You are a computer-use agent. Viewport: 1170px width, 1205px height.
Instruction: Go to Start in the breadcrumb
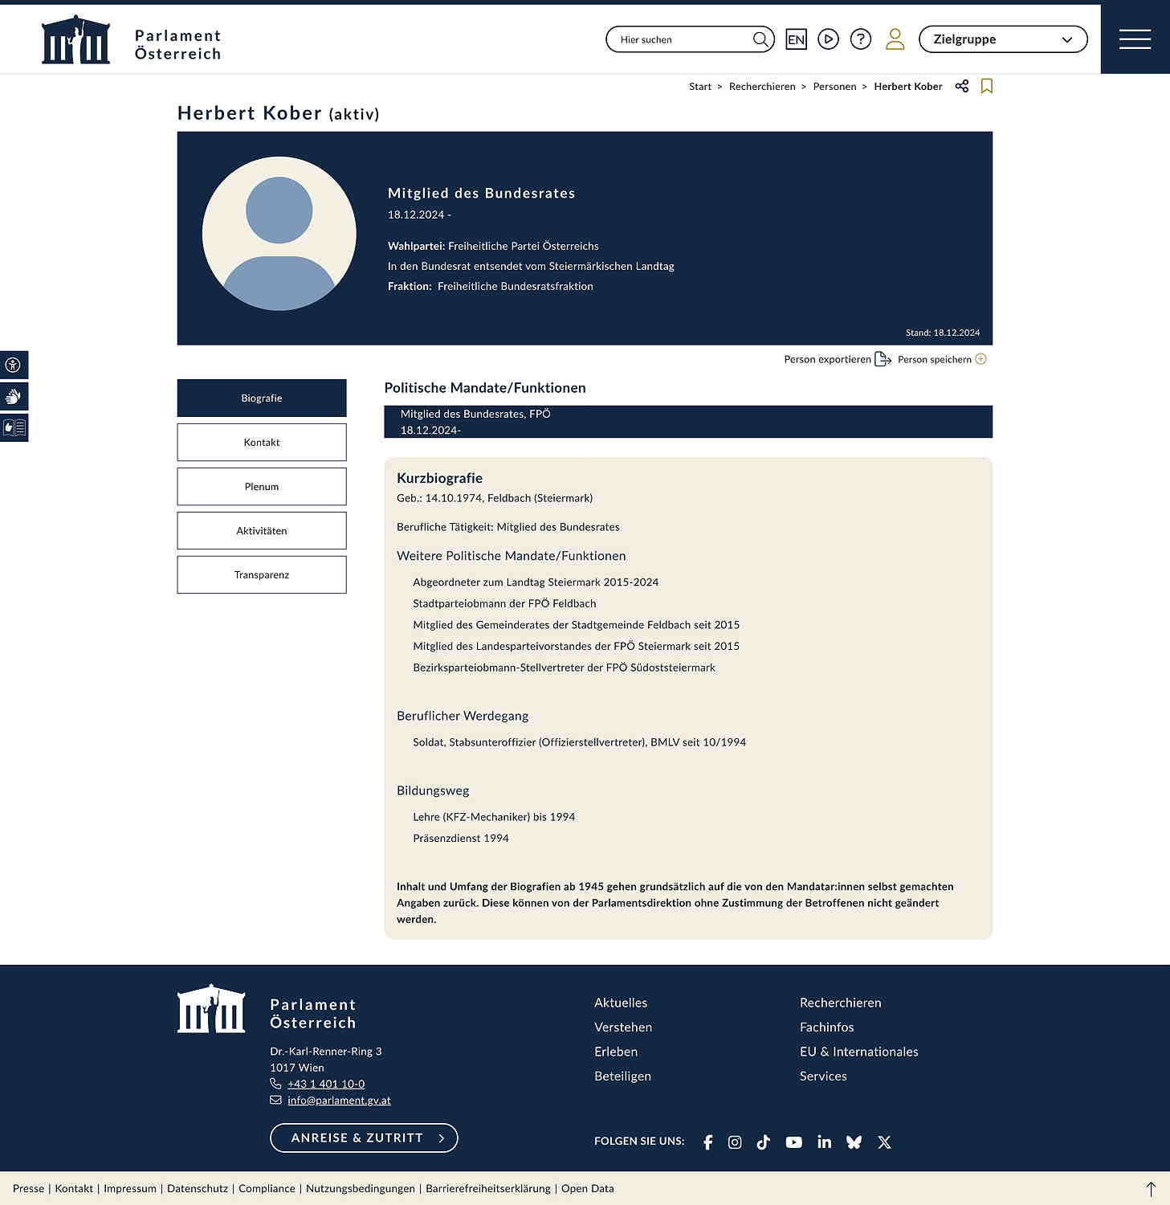pyautogui.click(x=700, y=87)
